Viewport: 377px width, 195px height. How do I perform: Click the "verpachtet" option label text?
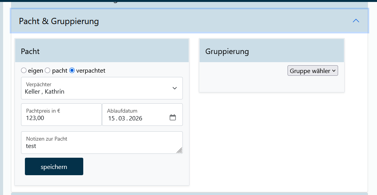click(x=91, y=70)
